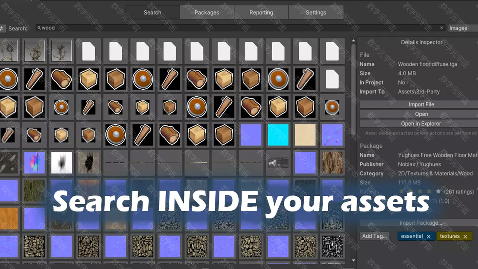The width and height of the screenshot is (478, 269).
Task: Click the grid scrollbar down arrow
Action: pos(353,260)
